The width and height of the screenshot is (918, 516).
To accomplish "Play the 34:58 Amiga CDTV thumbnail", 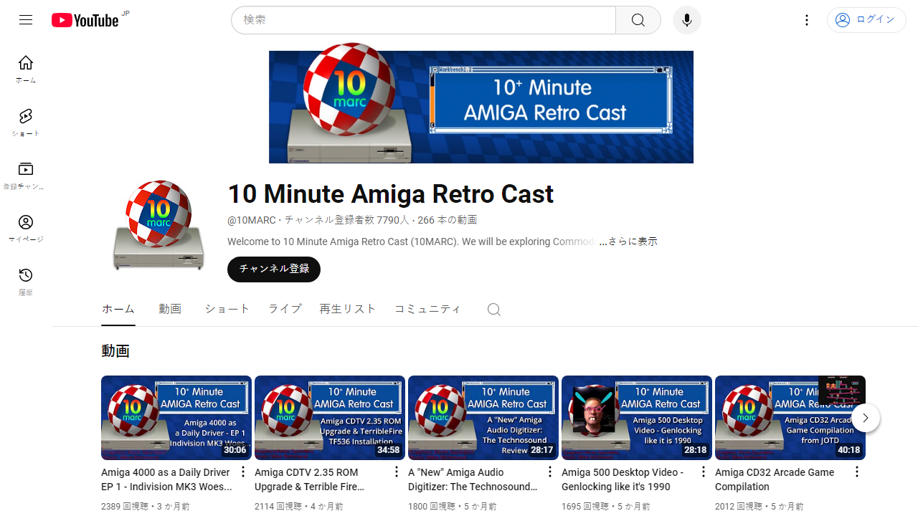I will (330, 418).
